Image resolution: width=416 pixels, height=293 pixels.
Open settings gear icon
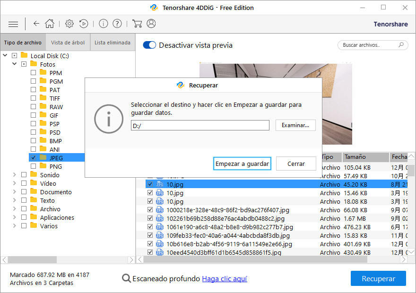click(x=69, y=24)
